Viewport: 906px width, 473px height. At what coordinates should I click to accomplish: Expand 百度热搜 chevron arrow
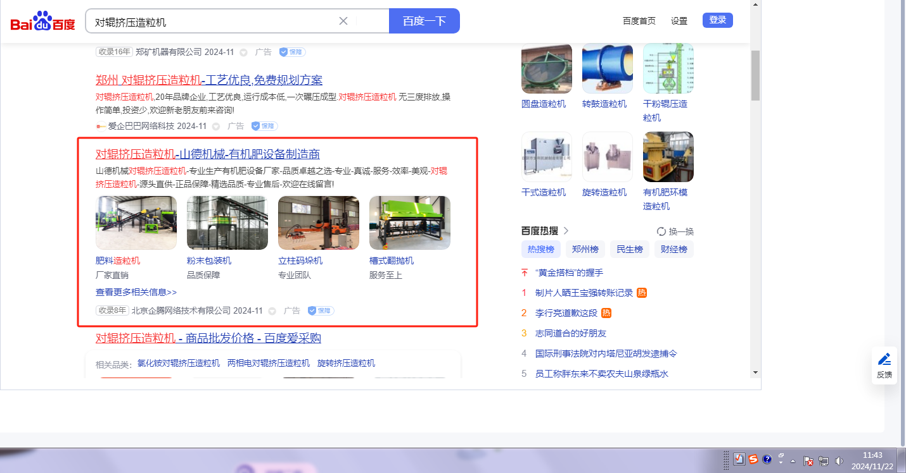(566, 231)
